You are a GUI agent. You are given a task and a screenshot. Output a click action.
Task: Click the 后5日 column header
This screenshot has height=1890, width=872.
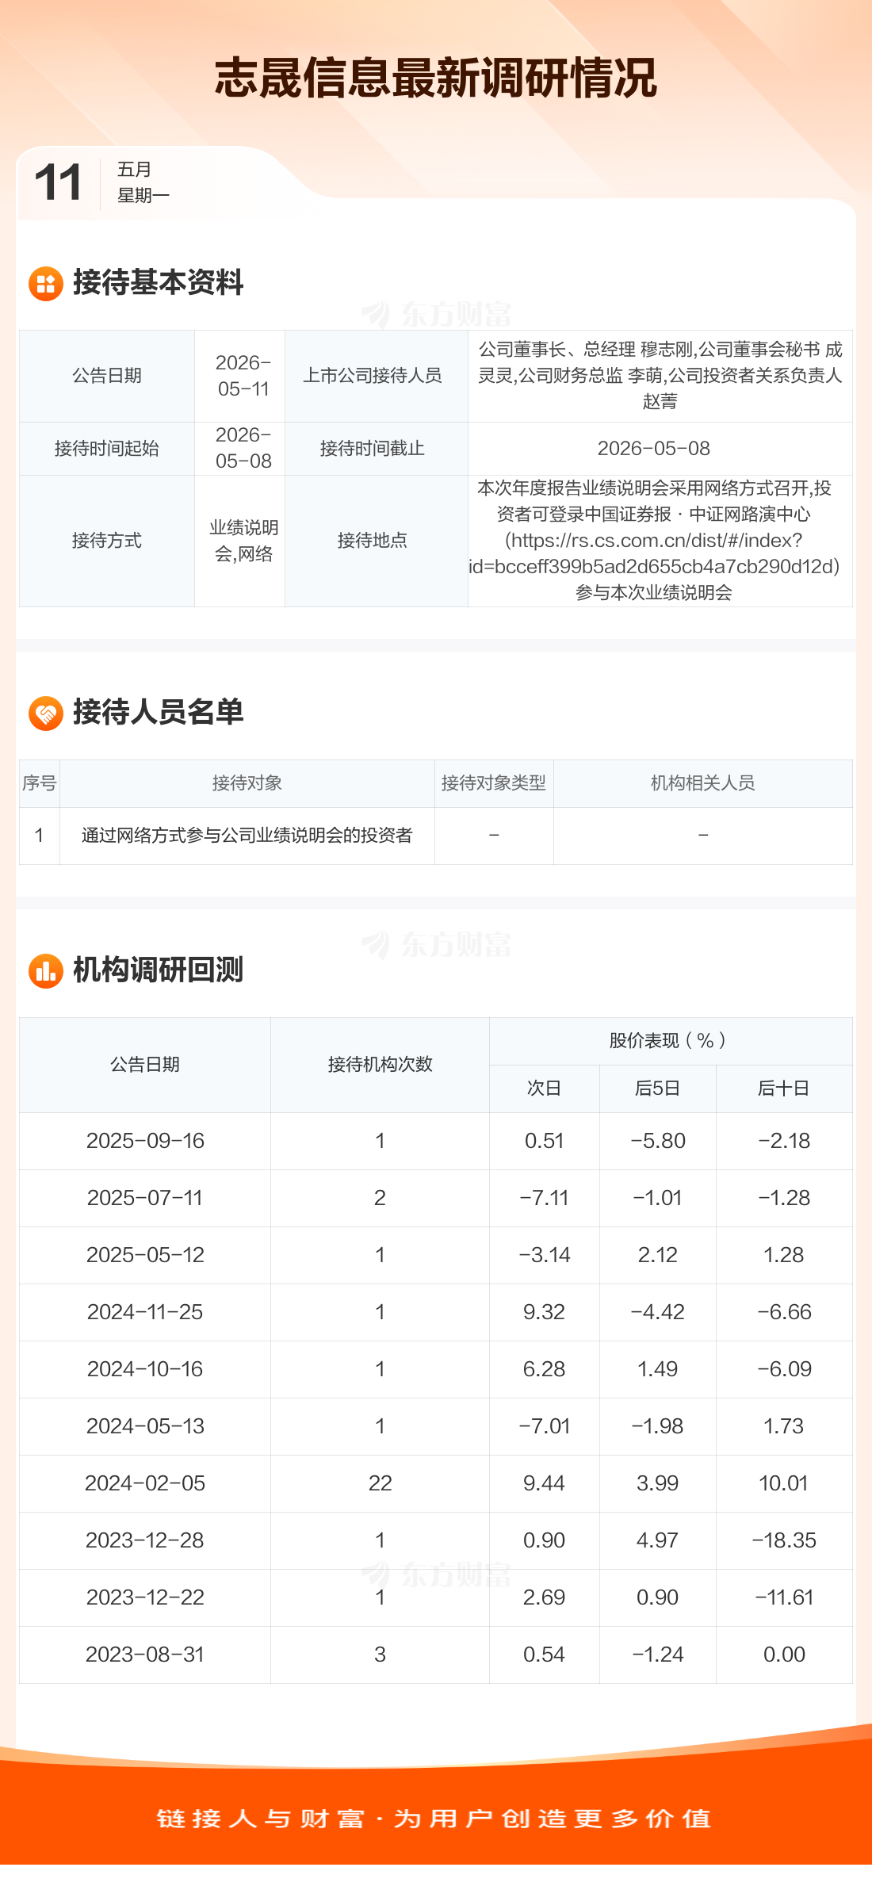click(x=658, y=1088)
